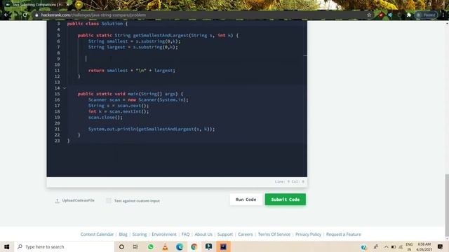Open the FAQ footer link
Viewport: 449px width, 252px height.
click(185, 234)
